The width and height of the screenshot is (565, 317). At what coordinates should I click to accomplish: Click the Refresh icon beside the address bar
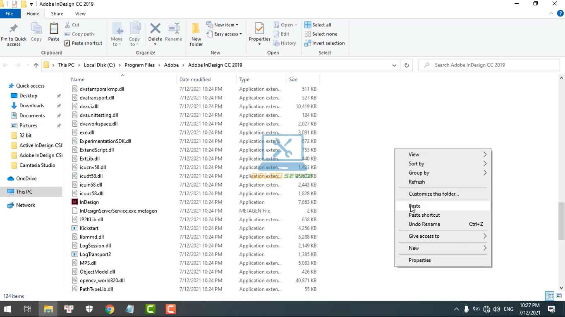point(406,65)
